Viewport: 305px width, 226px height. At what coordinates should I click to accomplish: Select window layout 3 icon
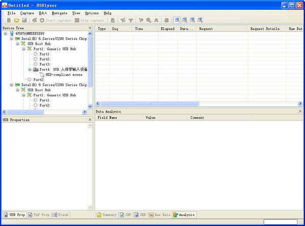click(x=192, y=20)
